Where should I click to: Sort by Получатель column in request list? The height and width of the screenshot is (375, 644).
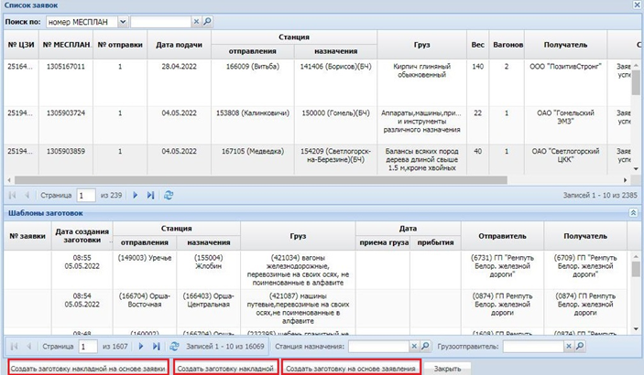(565, 45)
